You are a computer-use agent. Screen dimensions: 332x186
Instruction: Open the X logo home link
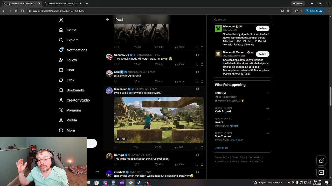(61, 20)
